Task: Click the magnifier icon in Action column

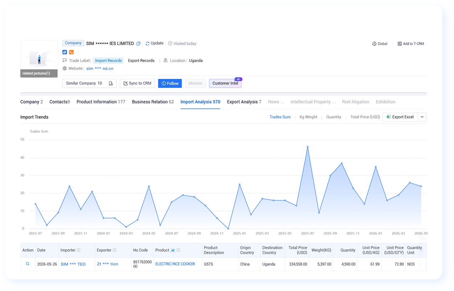Action: coord(28,264)
